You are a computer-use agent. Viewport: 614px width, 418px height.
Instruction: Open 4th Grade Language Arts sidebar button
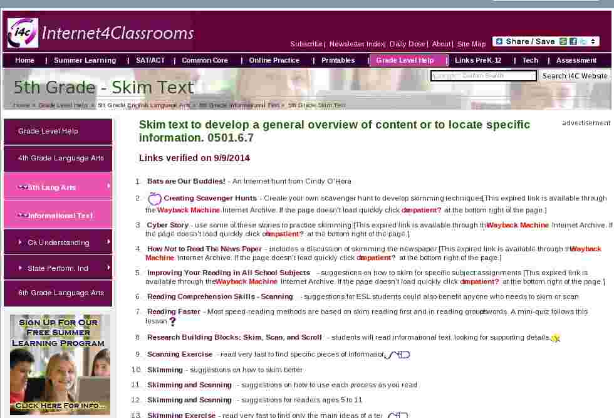pyautogui.click(x=58, y=159)
